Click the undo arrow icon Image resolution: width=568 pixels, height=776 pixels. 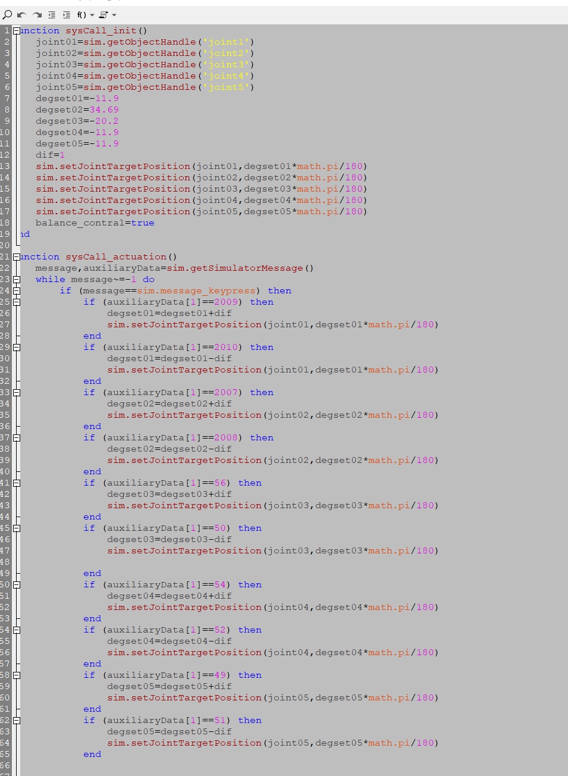click(22, 15)
